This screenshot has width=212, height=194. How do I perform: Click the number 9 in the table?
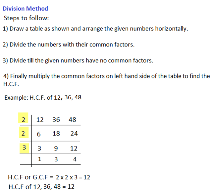coord(56,148)
